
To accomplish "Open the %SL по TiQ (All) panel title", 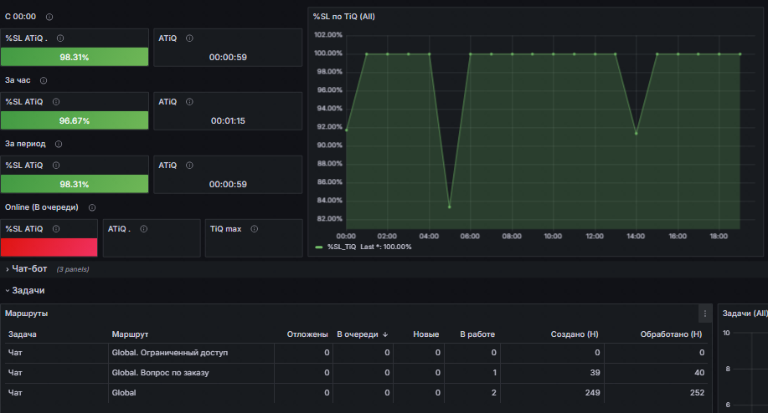I will 344,17.
